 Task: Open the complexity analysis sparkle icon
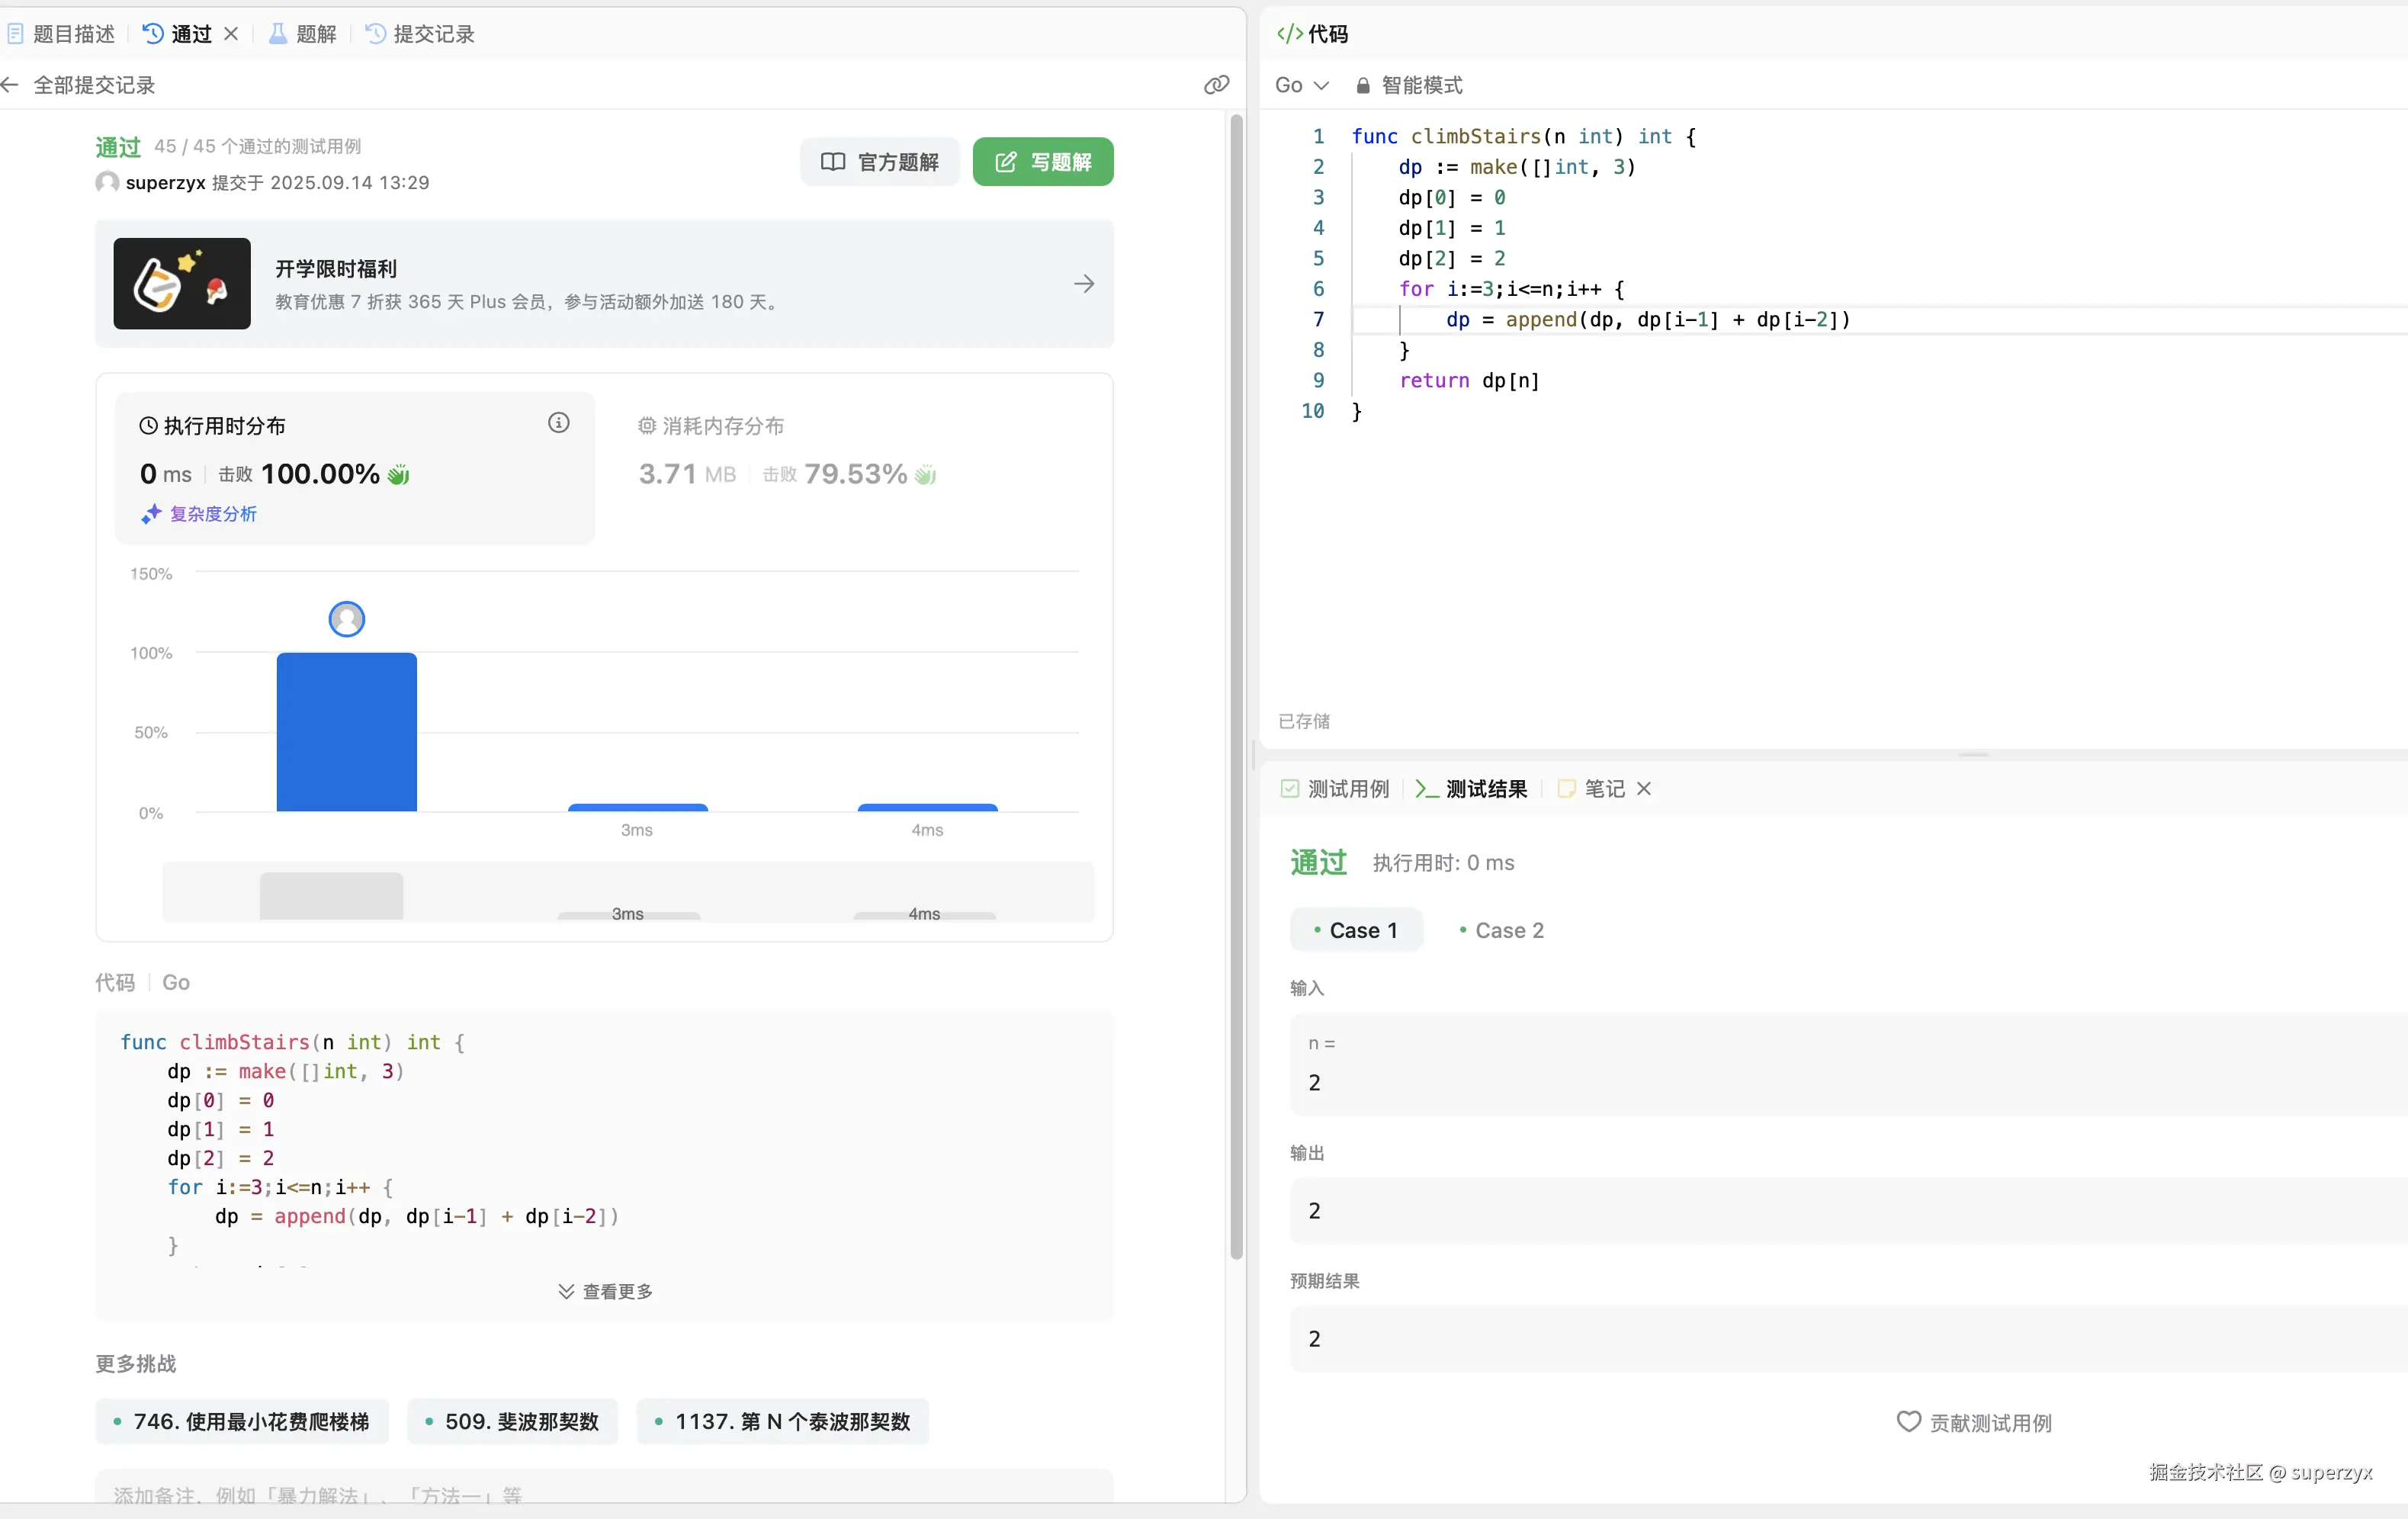tap(151, 514)
